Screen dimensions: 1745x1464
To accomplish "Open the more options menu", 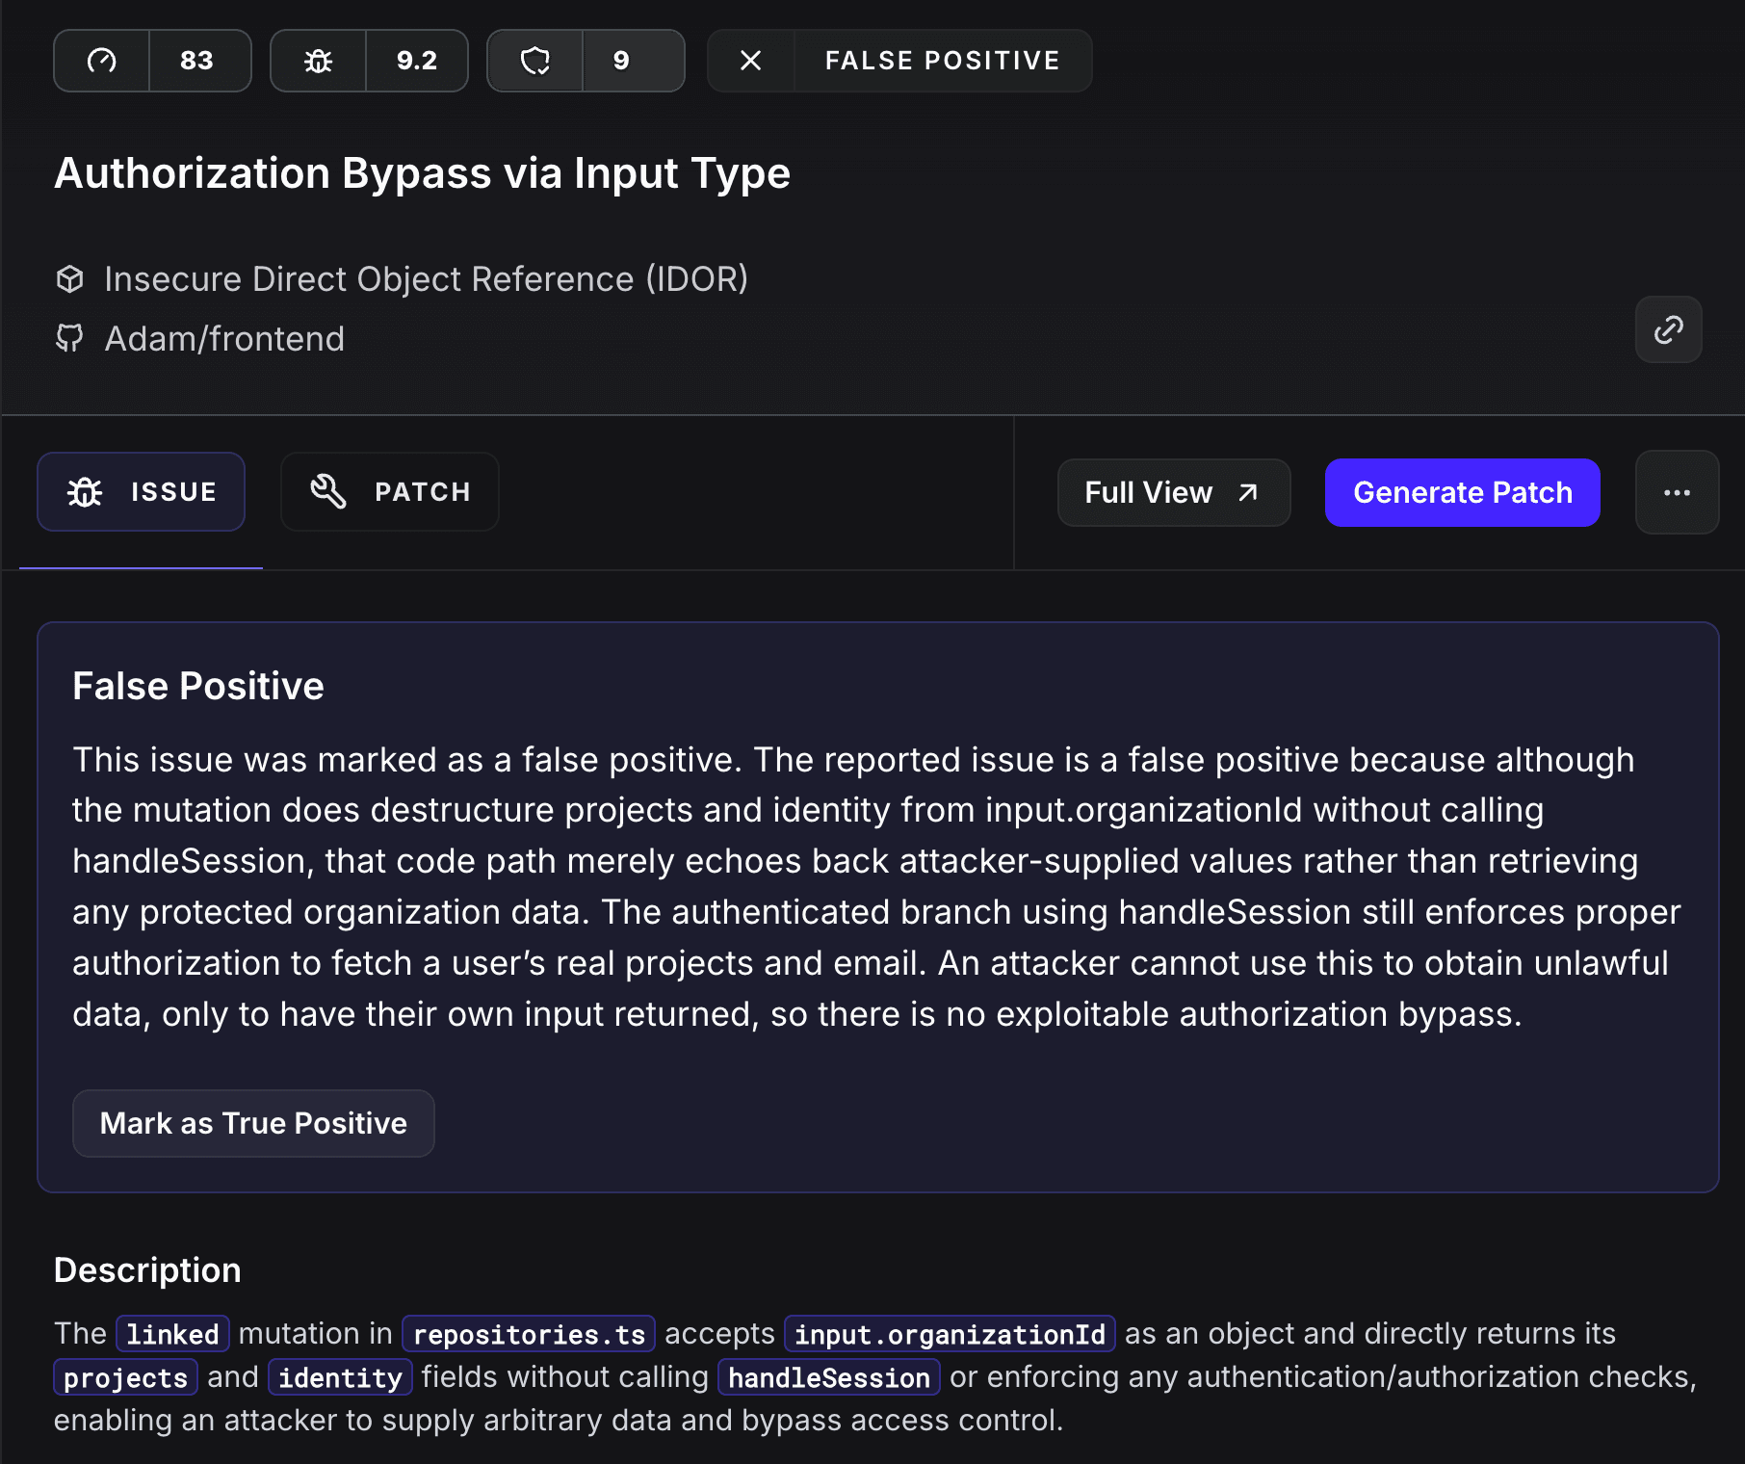I will 1677,492.
